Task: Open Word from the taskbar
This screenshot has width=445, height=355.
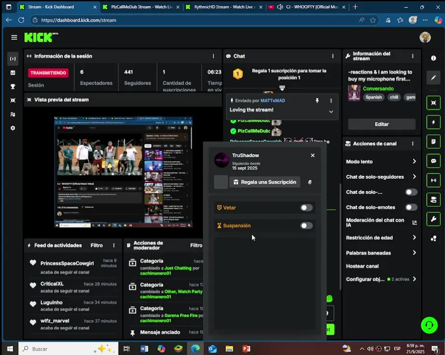Action: tap(144, 349)
